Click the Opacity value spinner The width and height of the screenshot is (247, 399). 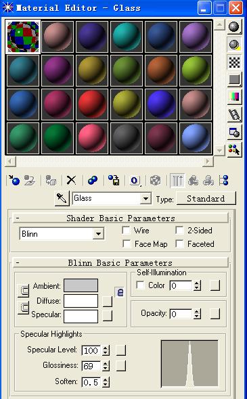click(197, 314)
